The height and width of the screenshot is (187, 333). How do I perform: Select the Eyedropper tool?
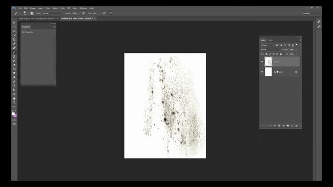pos(14,44)
